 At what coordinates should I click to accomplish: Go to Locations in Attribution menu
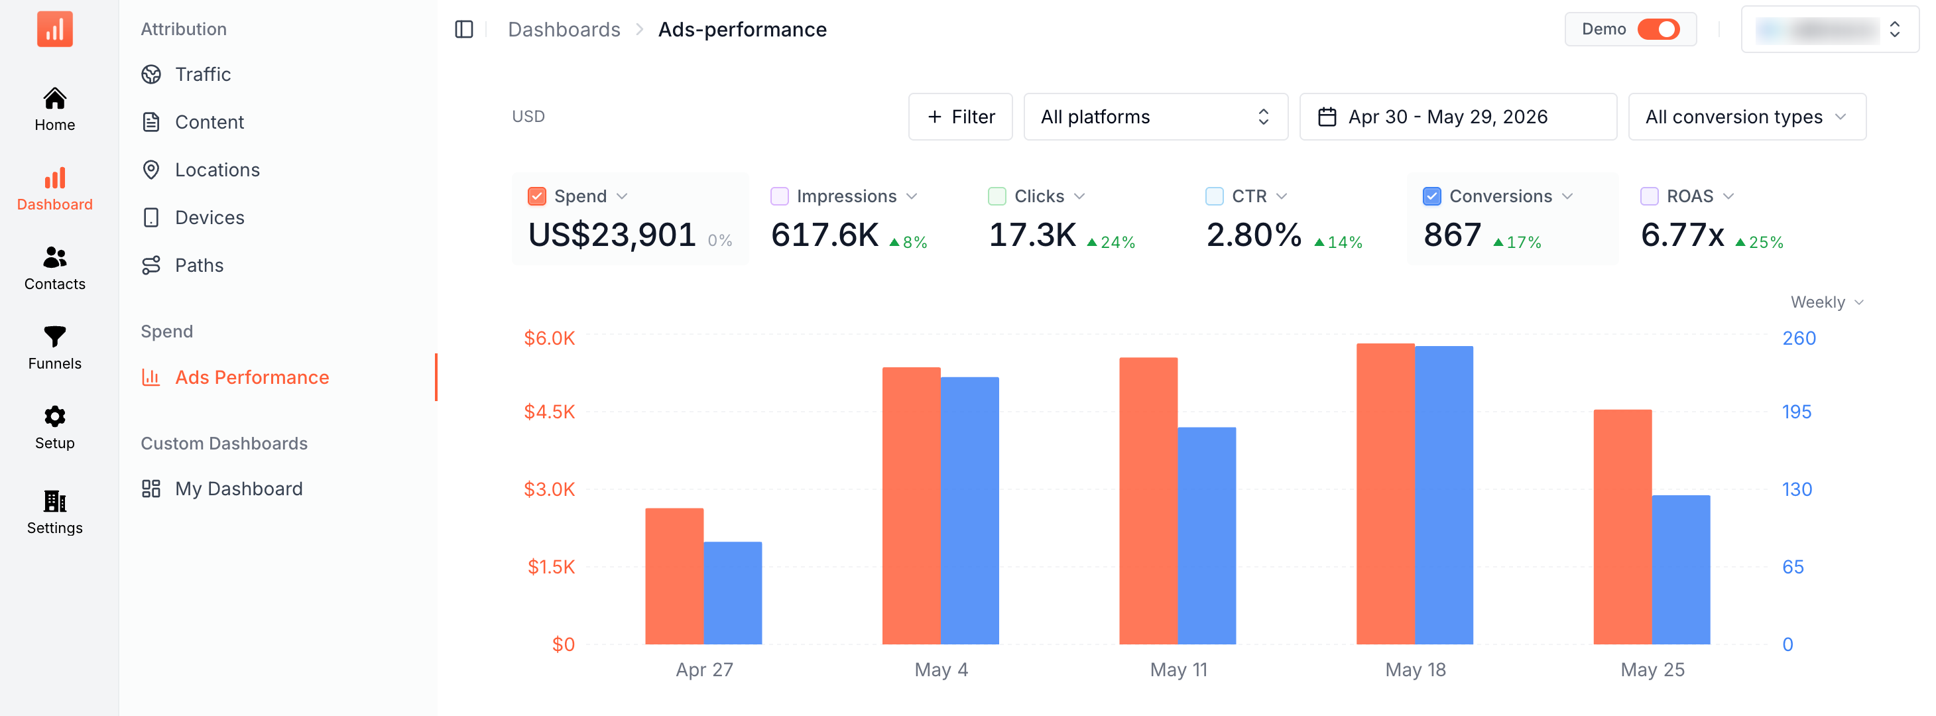(217, 170)
